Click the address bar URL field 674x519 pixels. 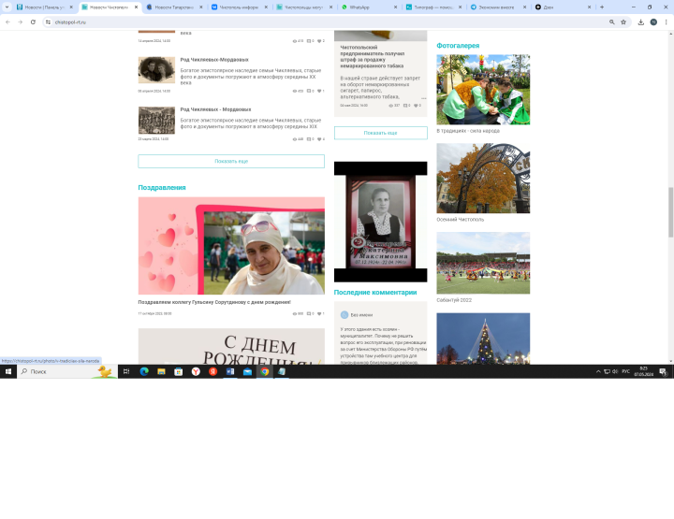[x=327, y=22]
